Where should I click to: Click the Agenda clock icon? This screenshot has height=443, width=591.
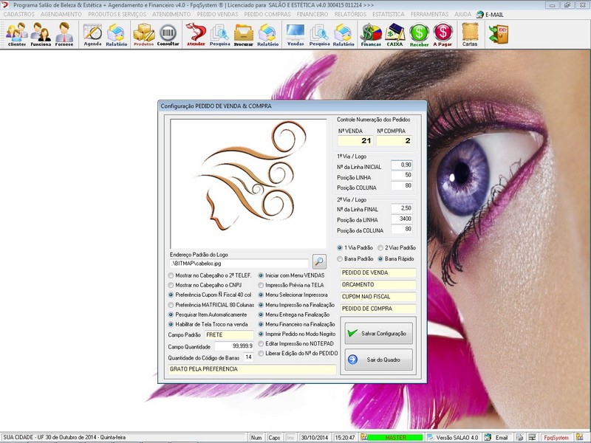pyautogui.click(x=92, y=34)
